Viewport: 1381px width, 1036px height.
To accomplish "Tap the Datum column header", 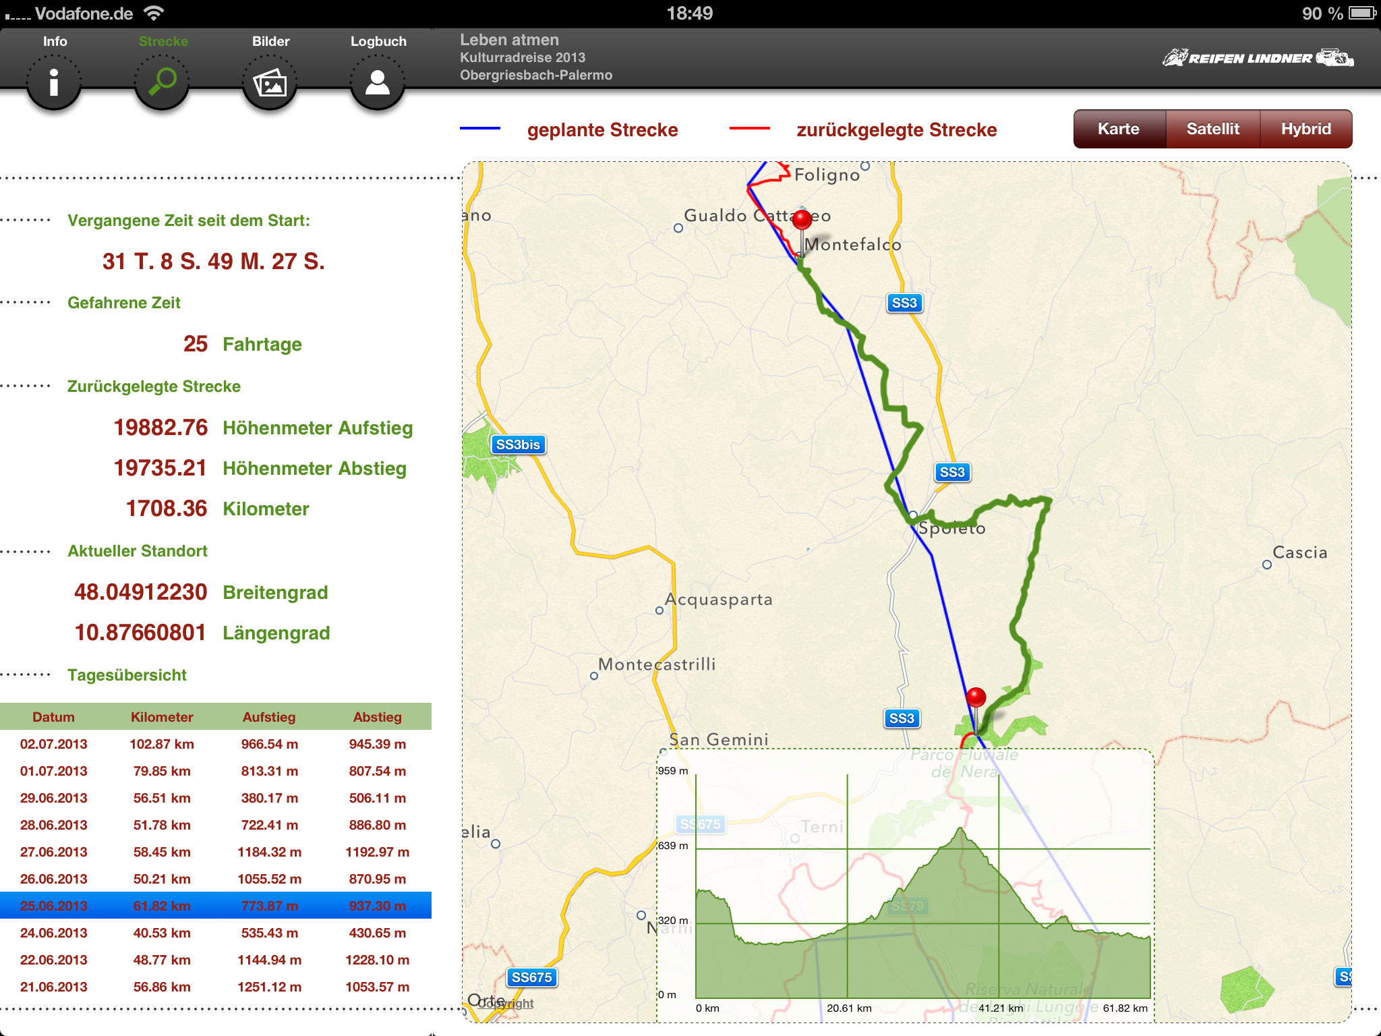I will (x=54, y=717).
